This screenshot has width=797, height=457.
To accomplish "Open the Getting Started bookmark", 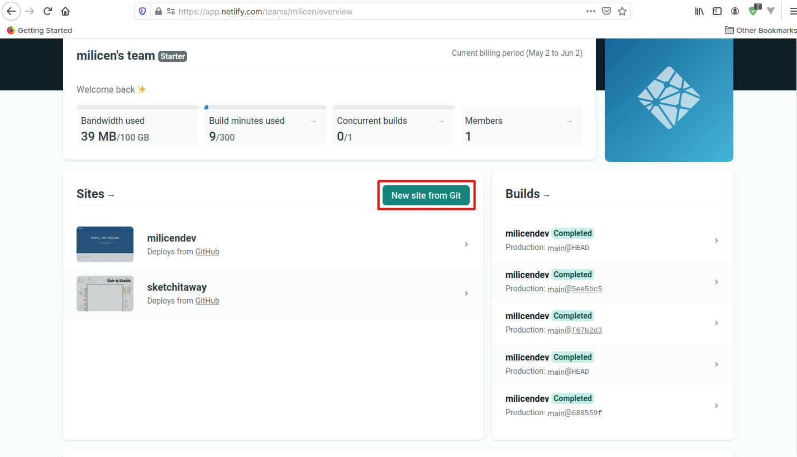I will [x=39, y=30].
